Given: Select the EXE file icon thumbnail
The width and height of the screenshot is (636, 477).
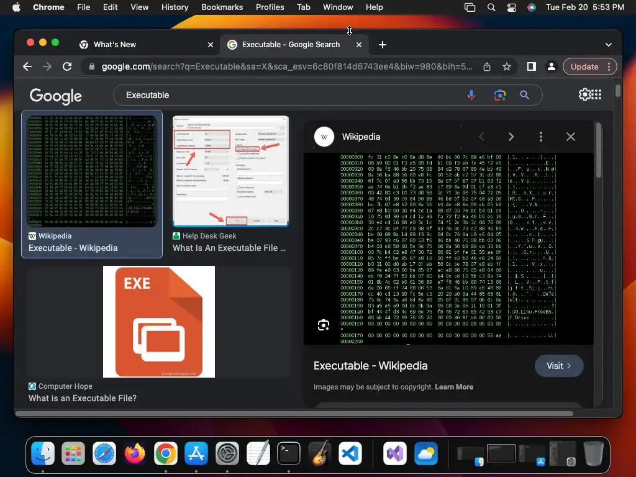Looking at the screenshot, I should point(159,322).
